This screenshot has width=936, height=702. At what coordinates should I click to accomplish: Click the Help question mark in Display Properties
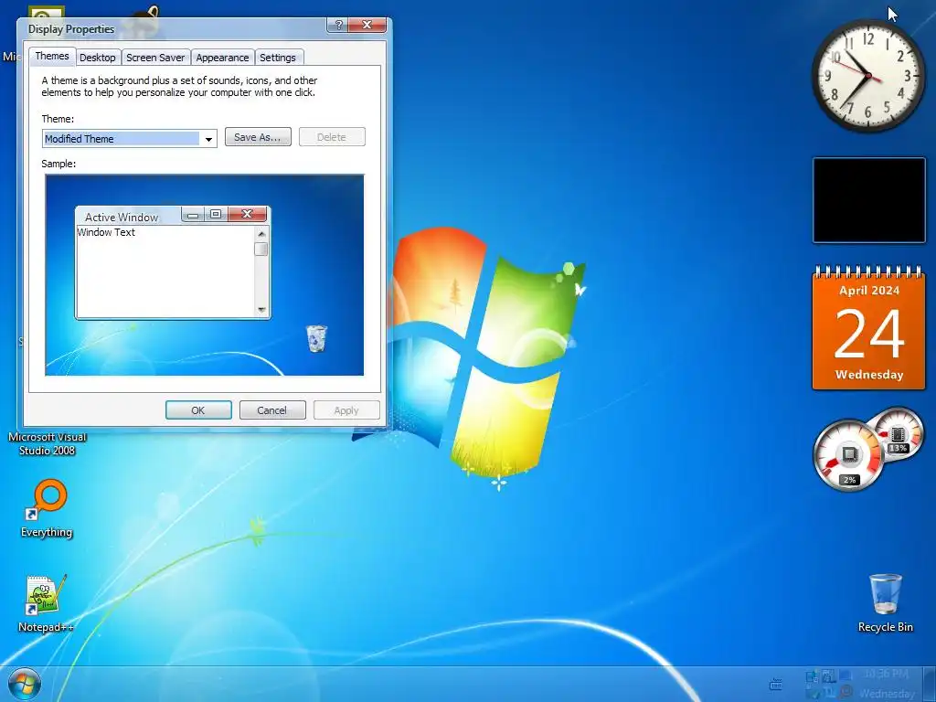click(x=338, y=25)
